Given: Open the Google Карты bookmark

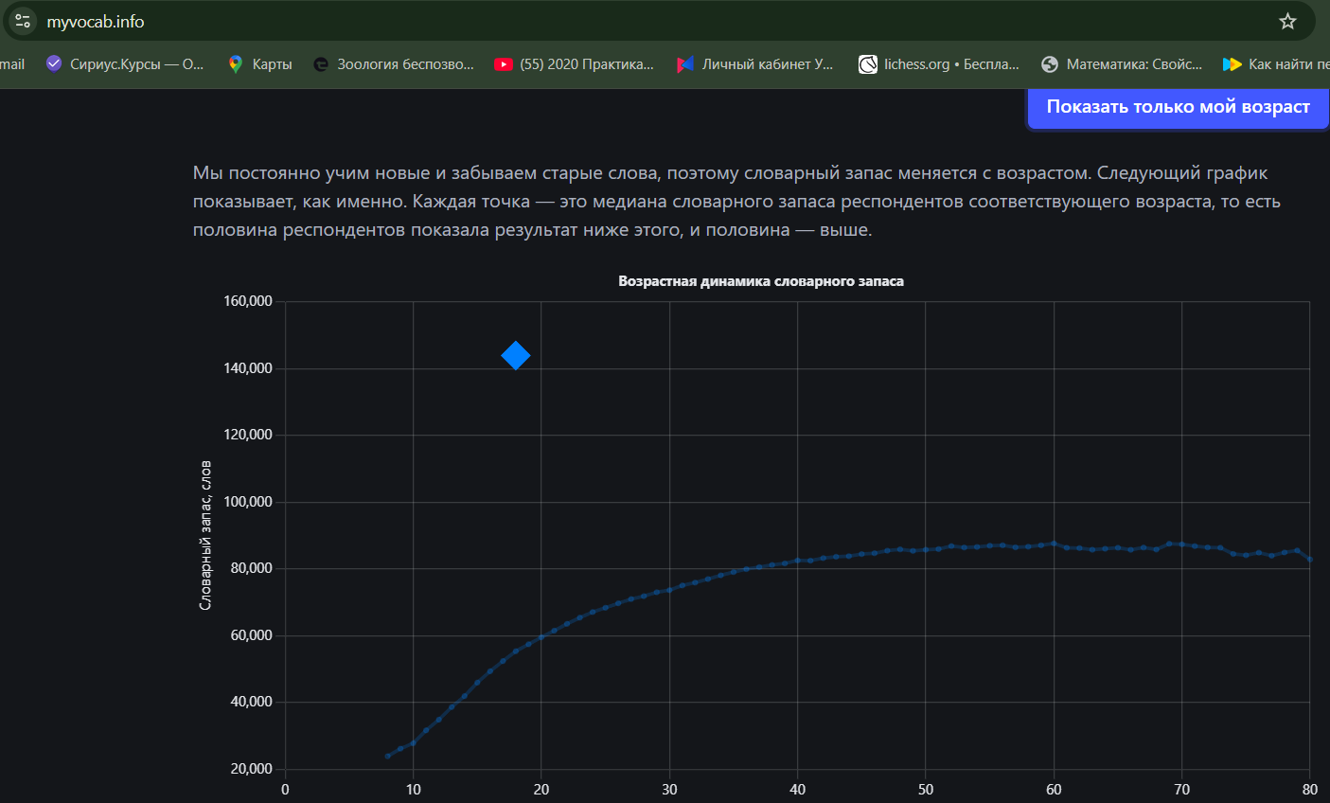Looking at the screenshot, I should tap(260, 64).
